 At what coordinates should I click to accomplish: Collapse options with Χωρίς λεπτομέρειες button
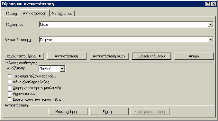pyautogui.click(x=24, y=56)
